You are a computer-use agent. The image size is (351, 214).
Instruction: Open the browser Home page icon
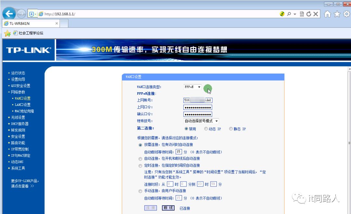327,14
